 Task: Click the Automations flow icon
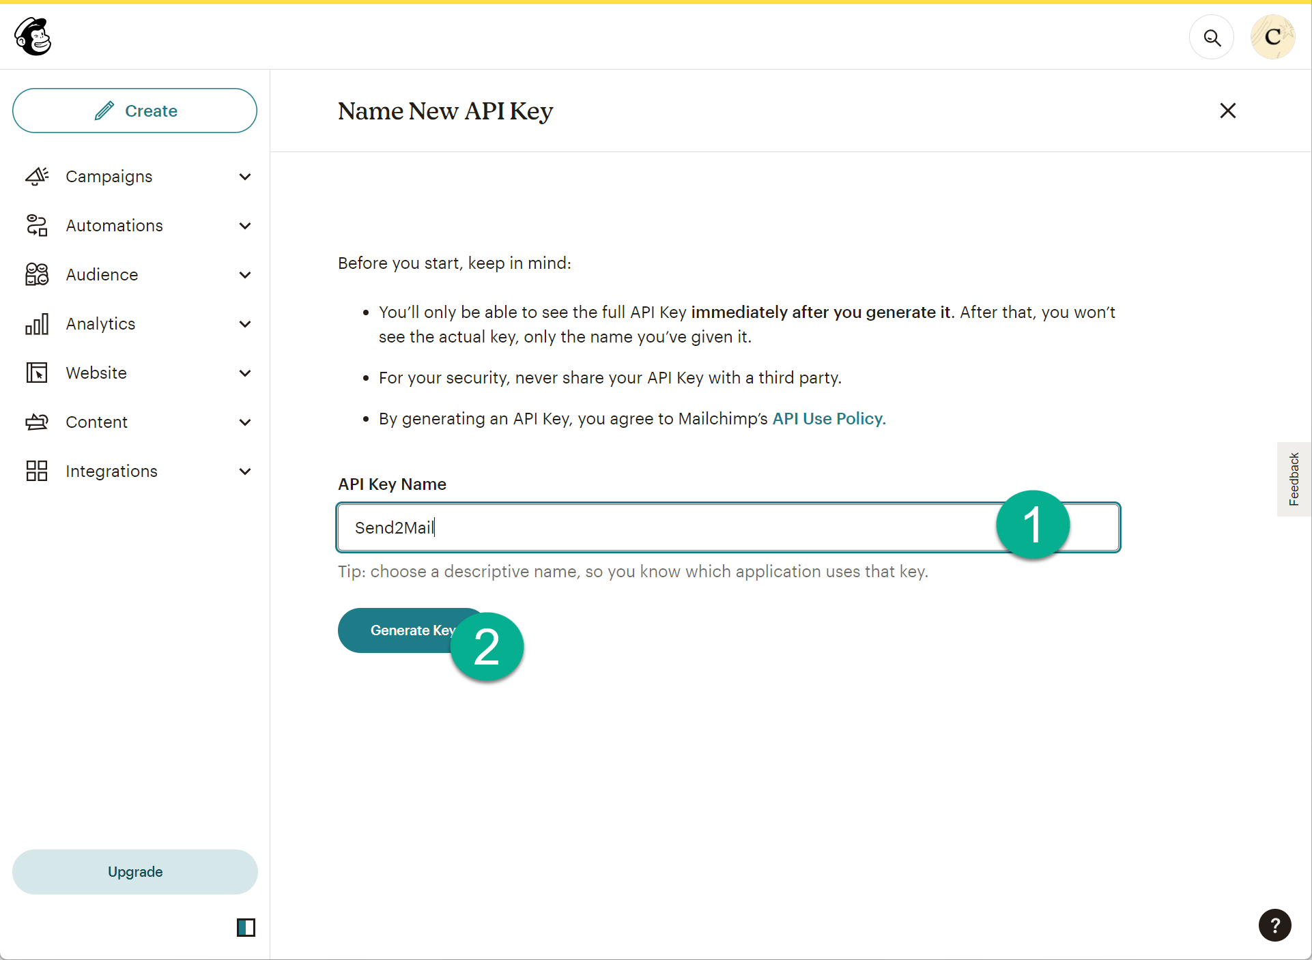(x=37, y=226)
